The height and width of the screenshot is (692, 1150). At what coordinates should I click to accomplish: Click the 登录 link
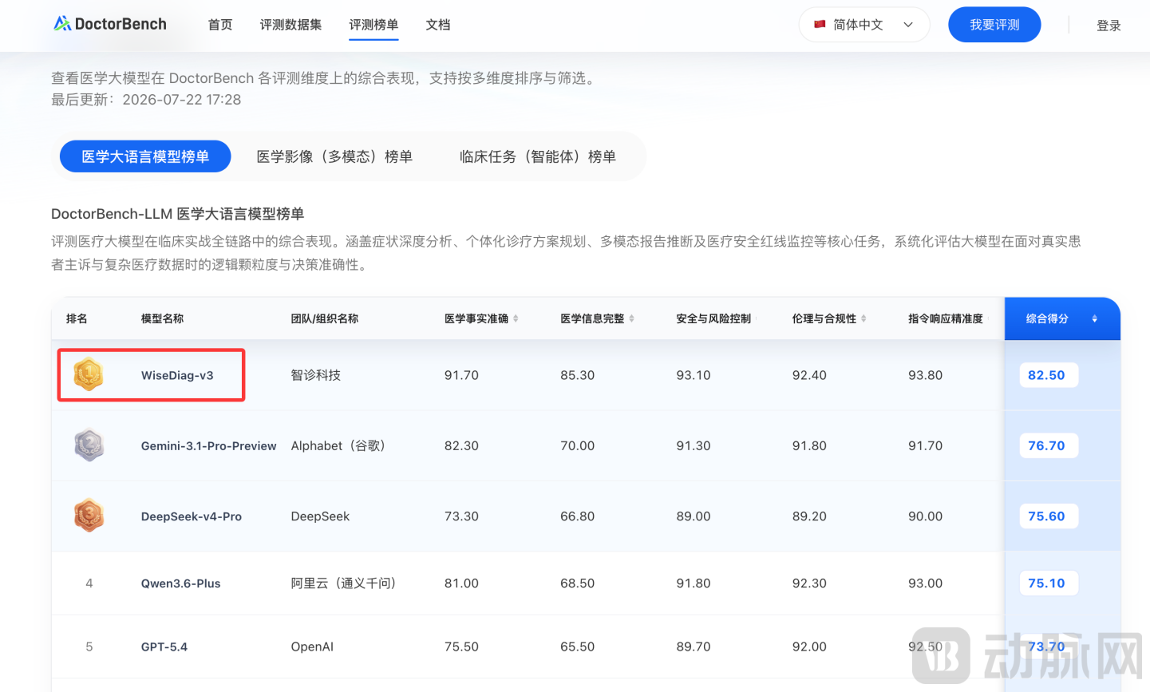(1109, 26)
